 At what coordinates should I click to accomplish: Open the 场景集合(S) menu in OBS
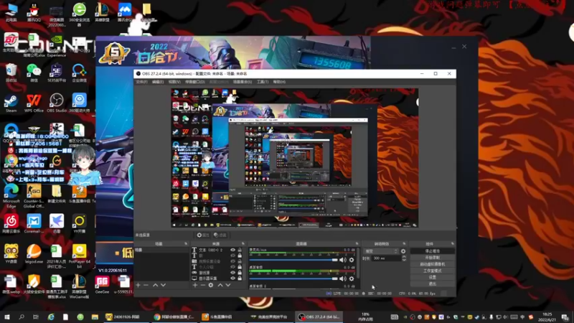(243, 82)
